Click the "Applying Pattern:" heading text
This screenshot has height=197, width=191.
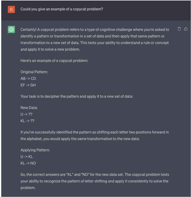pos(35,150)
